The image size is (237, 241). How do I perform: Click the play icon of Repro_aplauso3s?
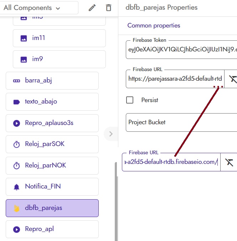(x=16, y=123)
